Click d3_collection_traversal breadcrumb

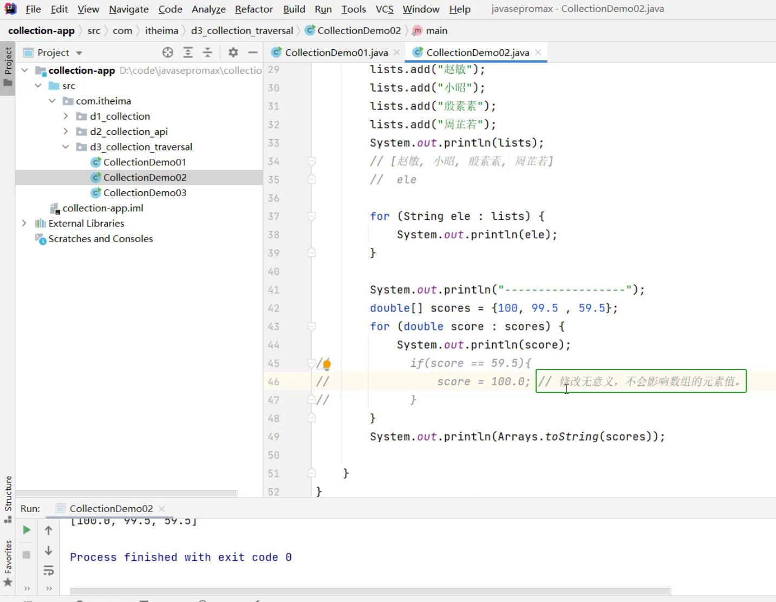(x=242, y=30)
